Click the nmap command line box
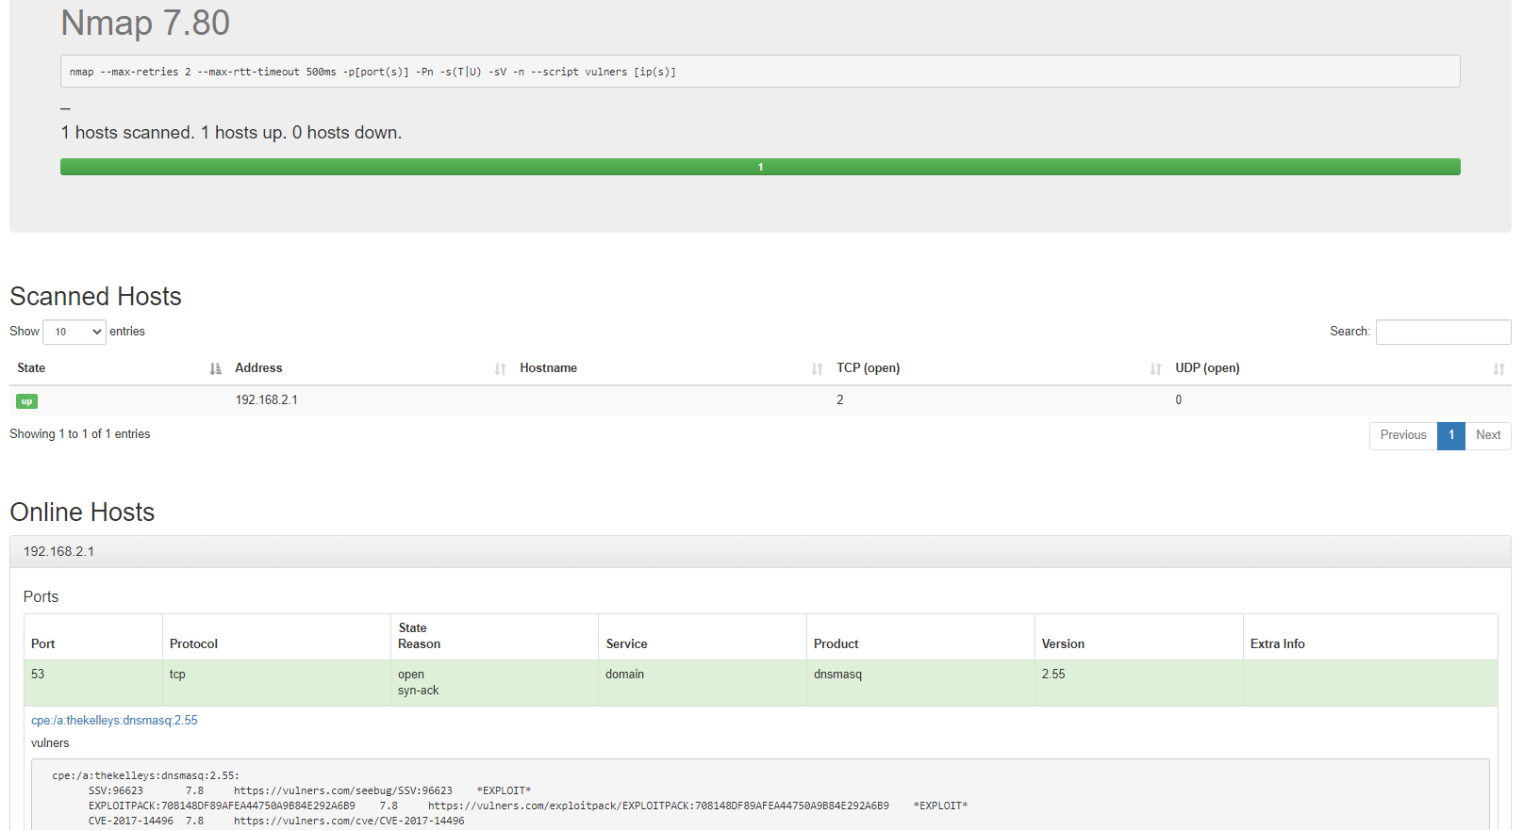 tap(760, 72)
